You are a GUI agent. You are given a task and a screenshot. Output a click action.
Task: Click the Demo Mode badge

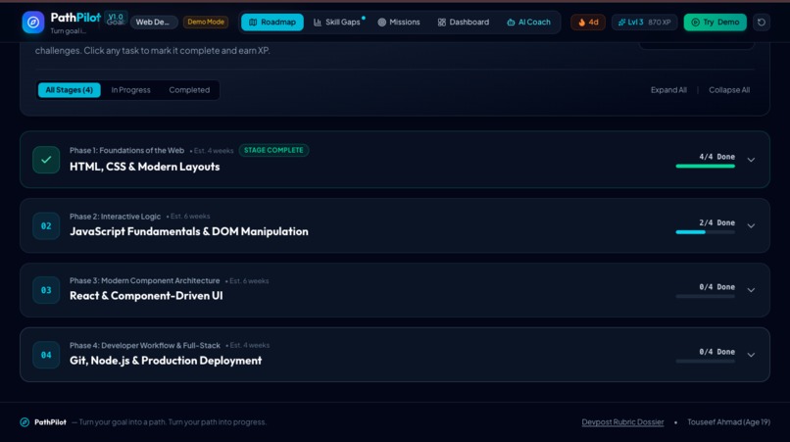coord(206,23)
